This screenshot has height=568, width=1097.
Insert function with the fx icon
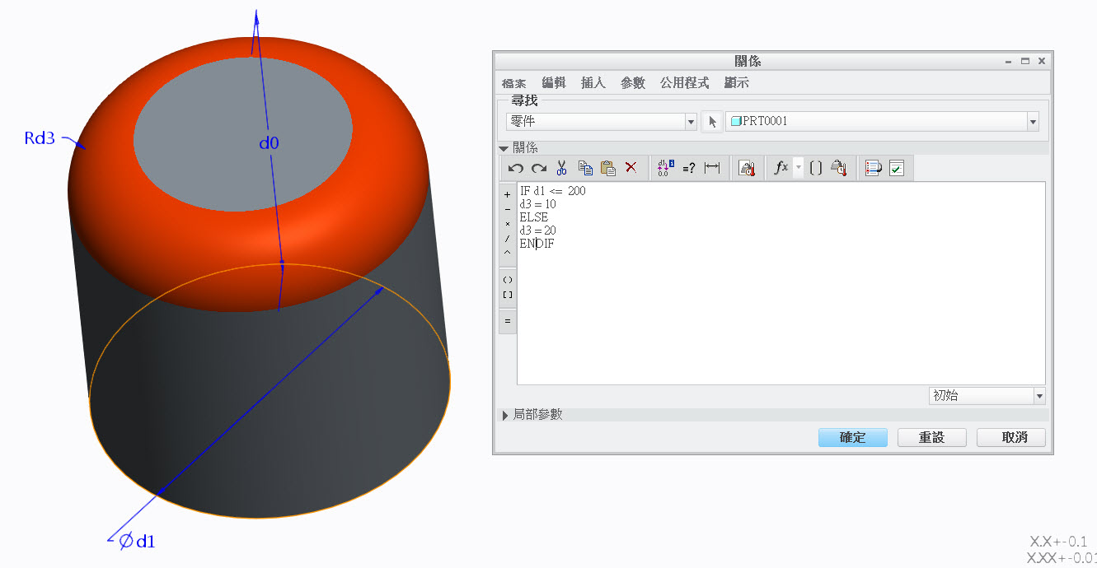781,168
